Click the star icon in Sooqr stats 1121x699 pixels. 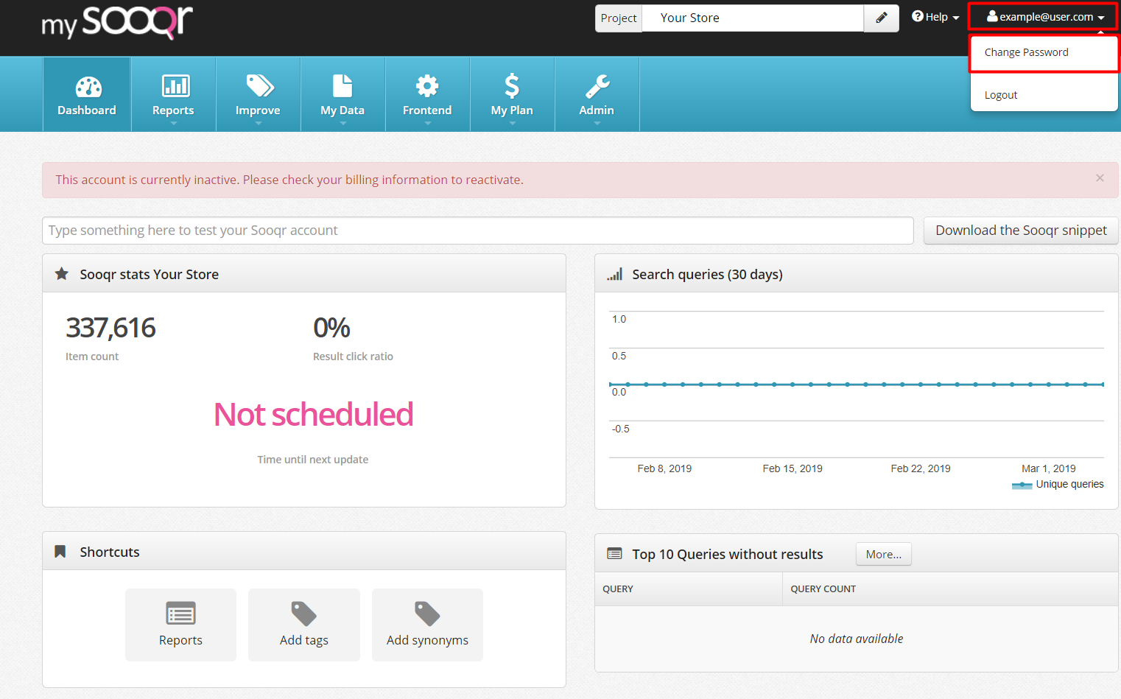(62, 274)
